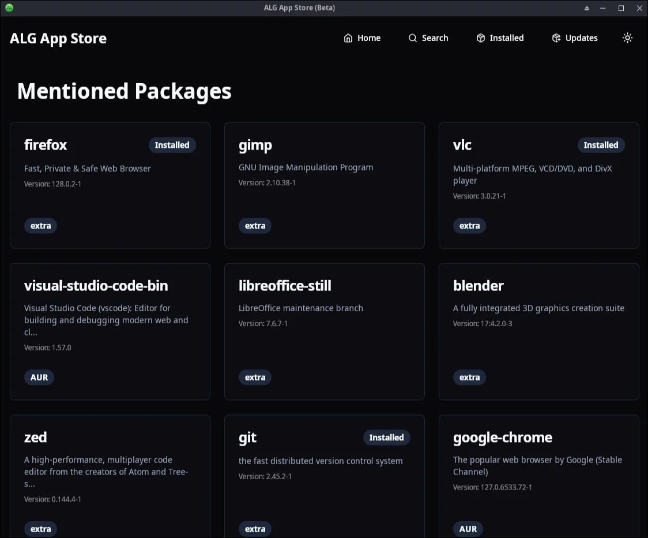The width and height of the screenshot is (648, 538).
Task: Open the Search tab
Action: click(428, 38)
